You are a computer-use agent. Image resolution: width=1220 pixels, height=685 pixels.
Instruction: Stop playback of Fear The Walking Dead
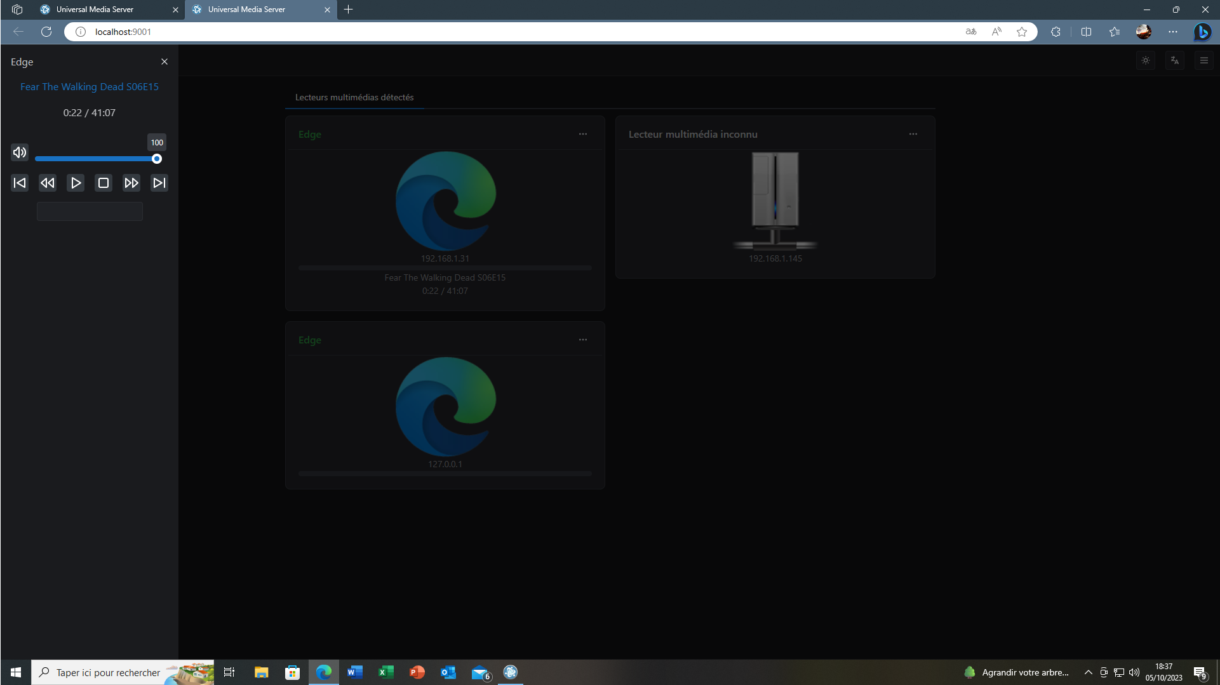coord(104,183)
